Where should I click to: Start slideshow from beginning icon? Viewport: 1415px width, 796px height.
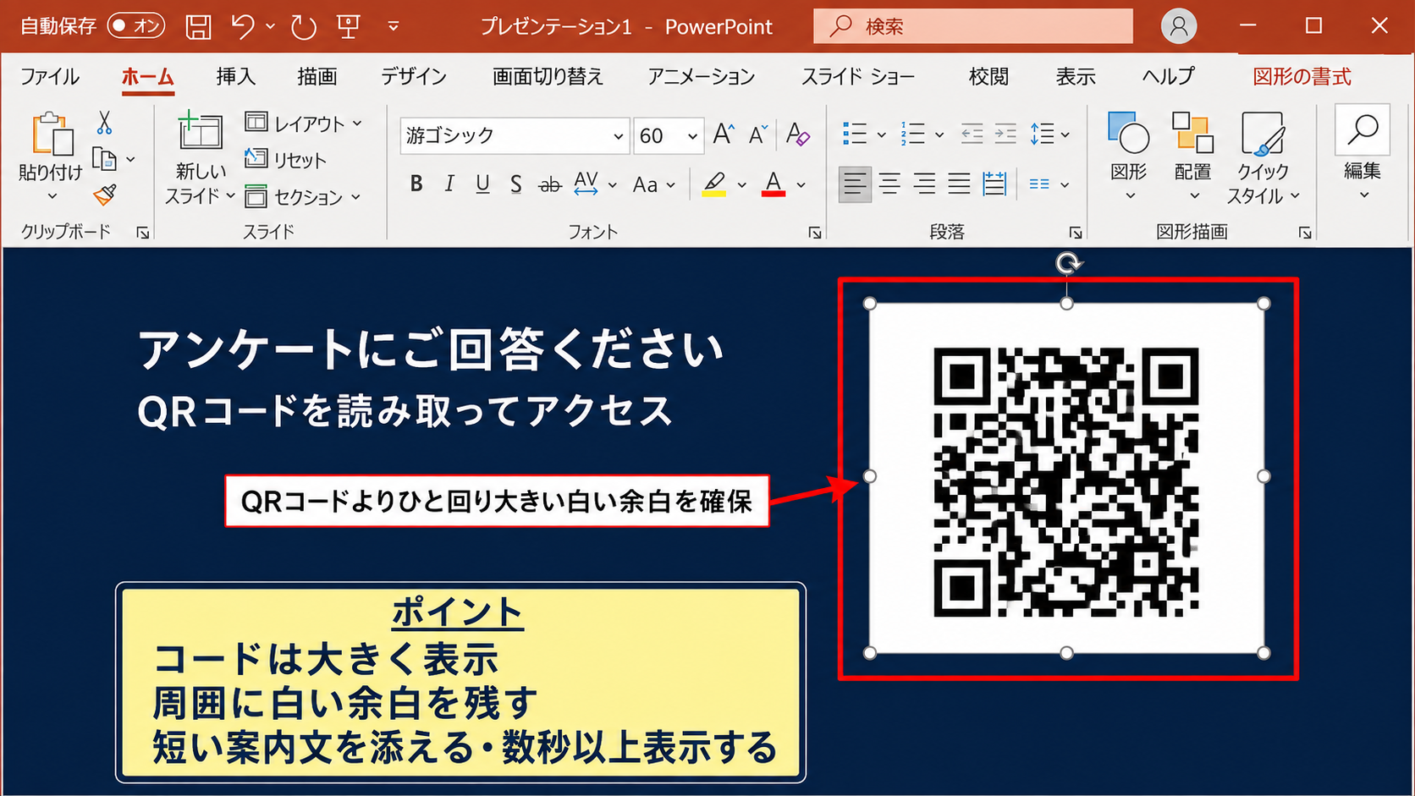349,26
